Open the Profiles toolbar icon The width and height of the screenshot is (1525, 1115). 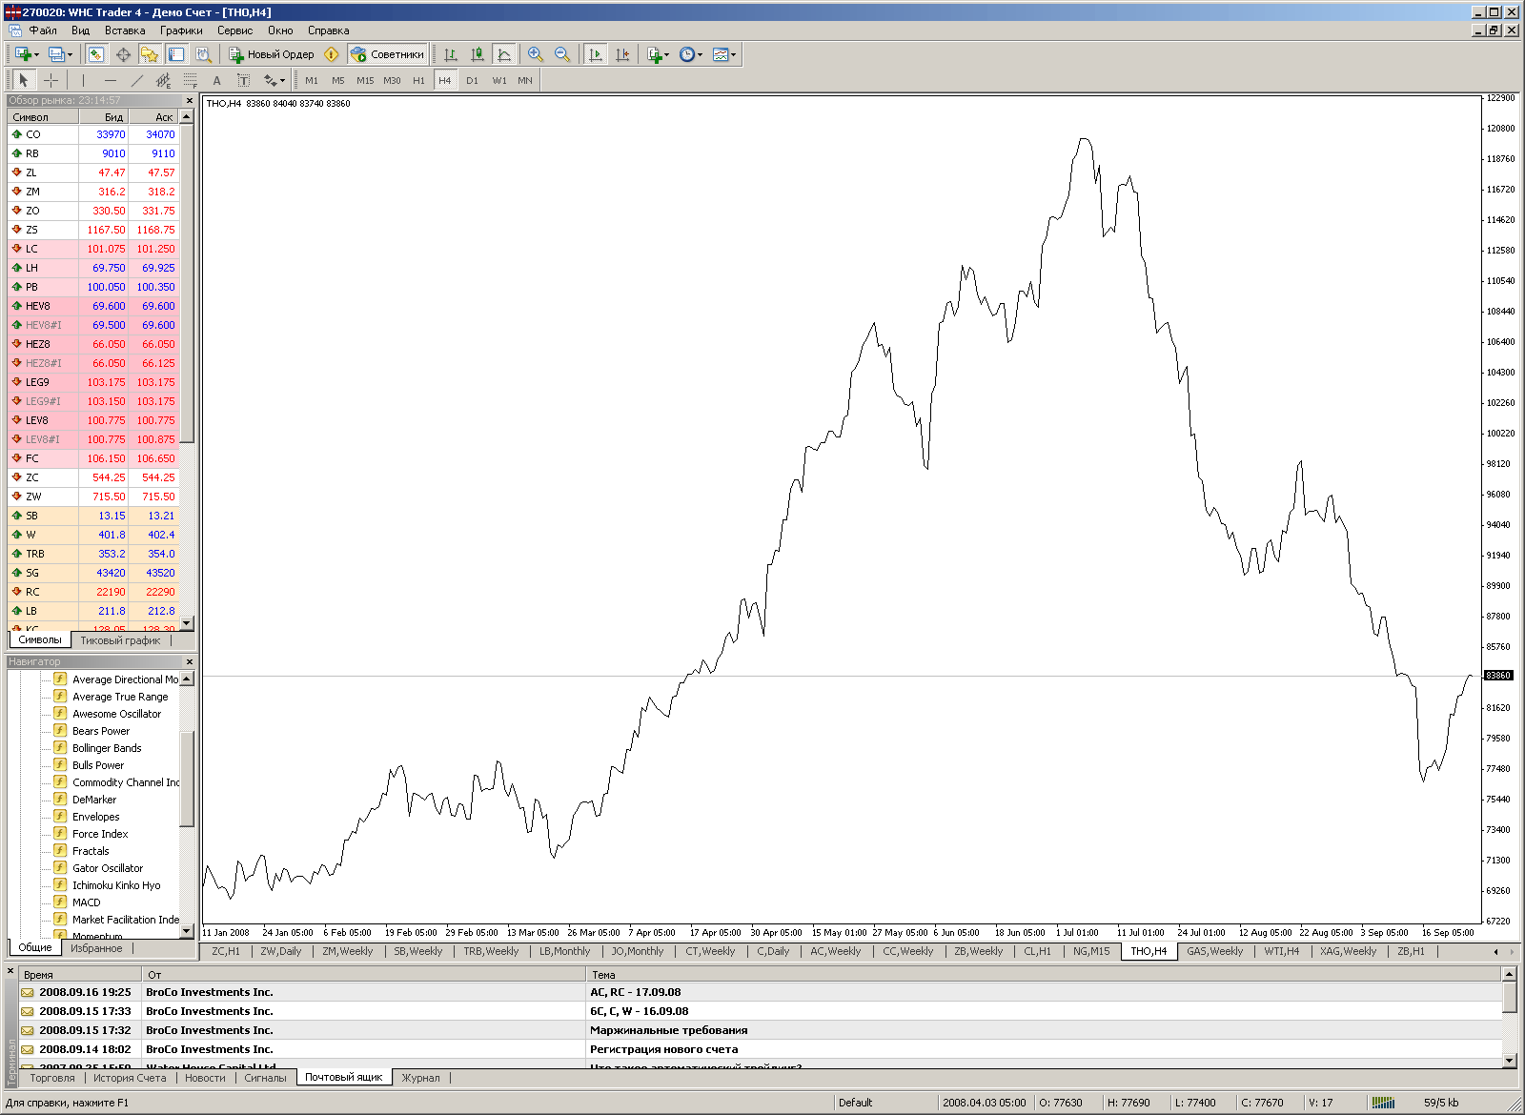[x=59, y=54]
